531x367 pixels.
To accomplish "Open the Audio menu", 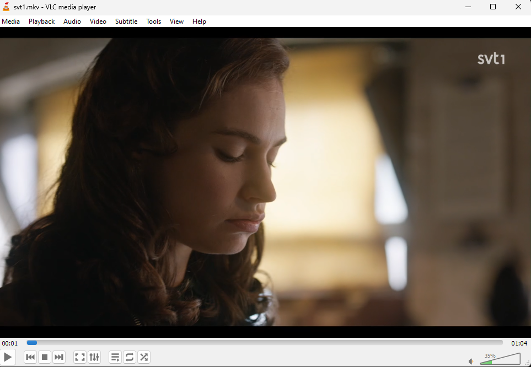I will [x=72, y=21].
